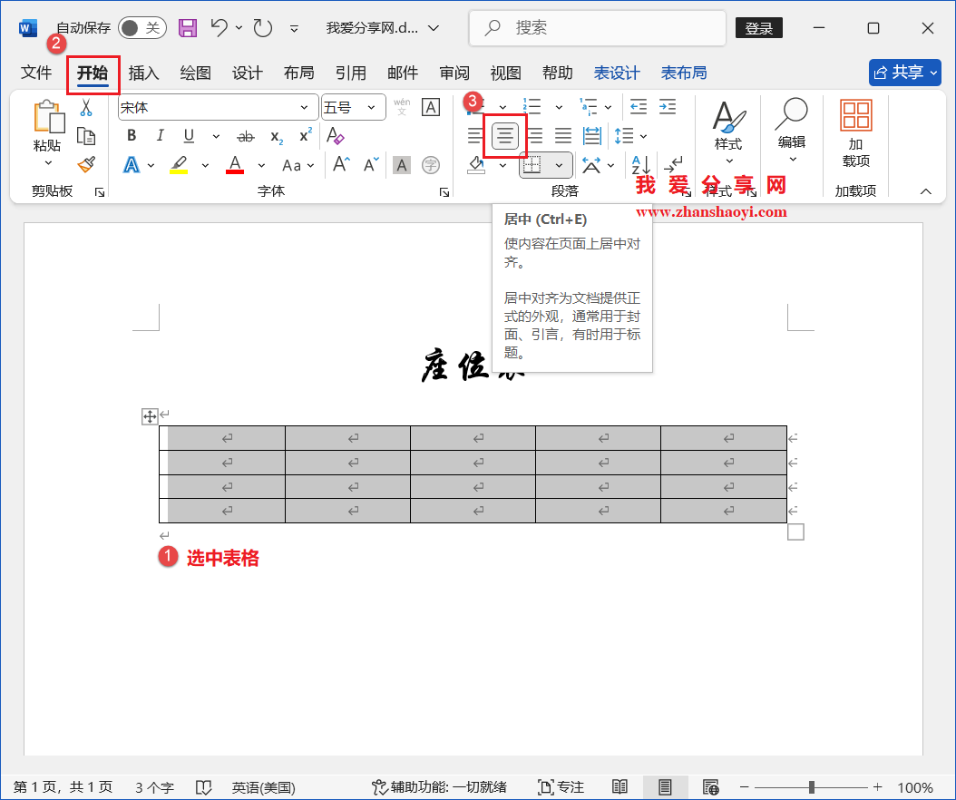Decrease indent in paragraph group
The image size is (956, 800).
[639, 107]
